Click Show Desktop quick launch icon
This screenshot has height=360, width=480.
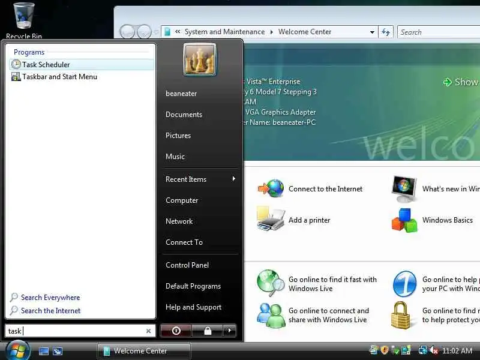43,351
